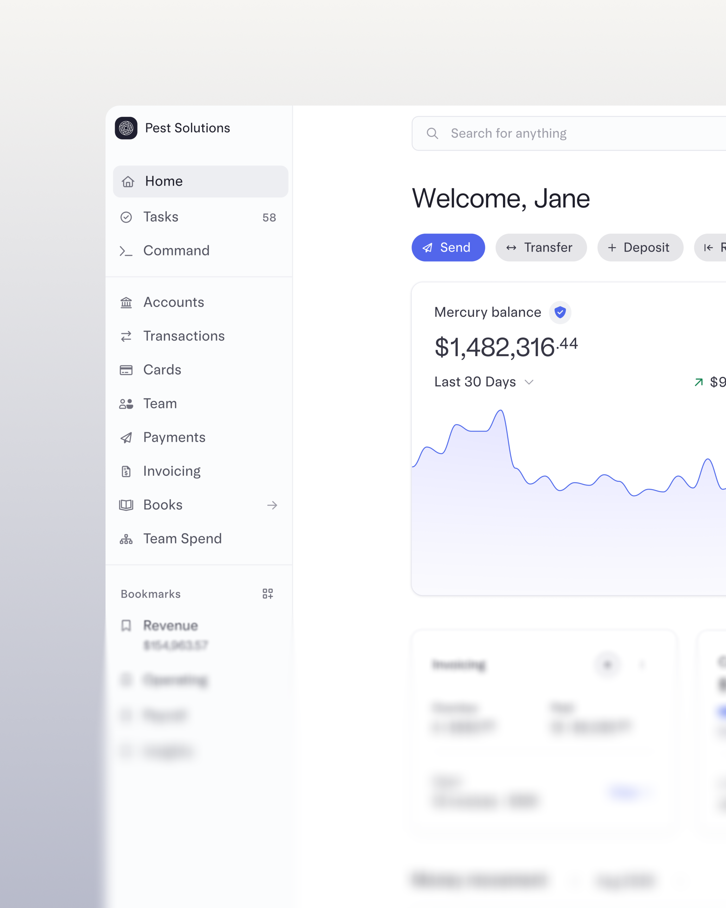Click the Home icon in sidebar
726x908 pixels.
[128, 182]
